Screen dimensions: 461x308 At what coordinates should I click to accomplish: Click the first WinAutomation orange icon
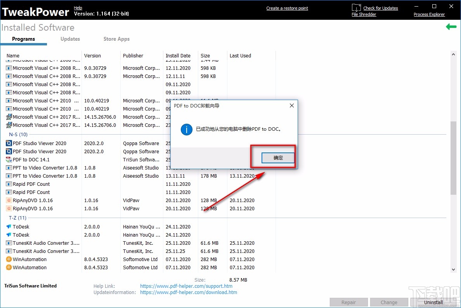(9, 259)
